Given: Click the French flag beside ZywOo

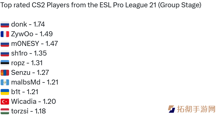Looking at the screenshot, I should tap(5, 34).
